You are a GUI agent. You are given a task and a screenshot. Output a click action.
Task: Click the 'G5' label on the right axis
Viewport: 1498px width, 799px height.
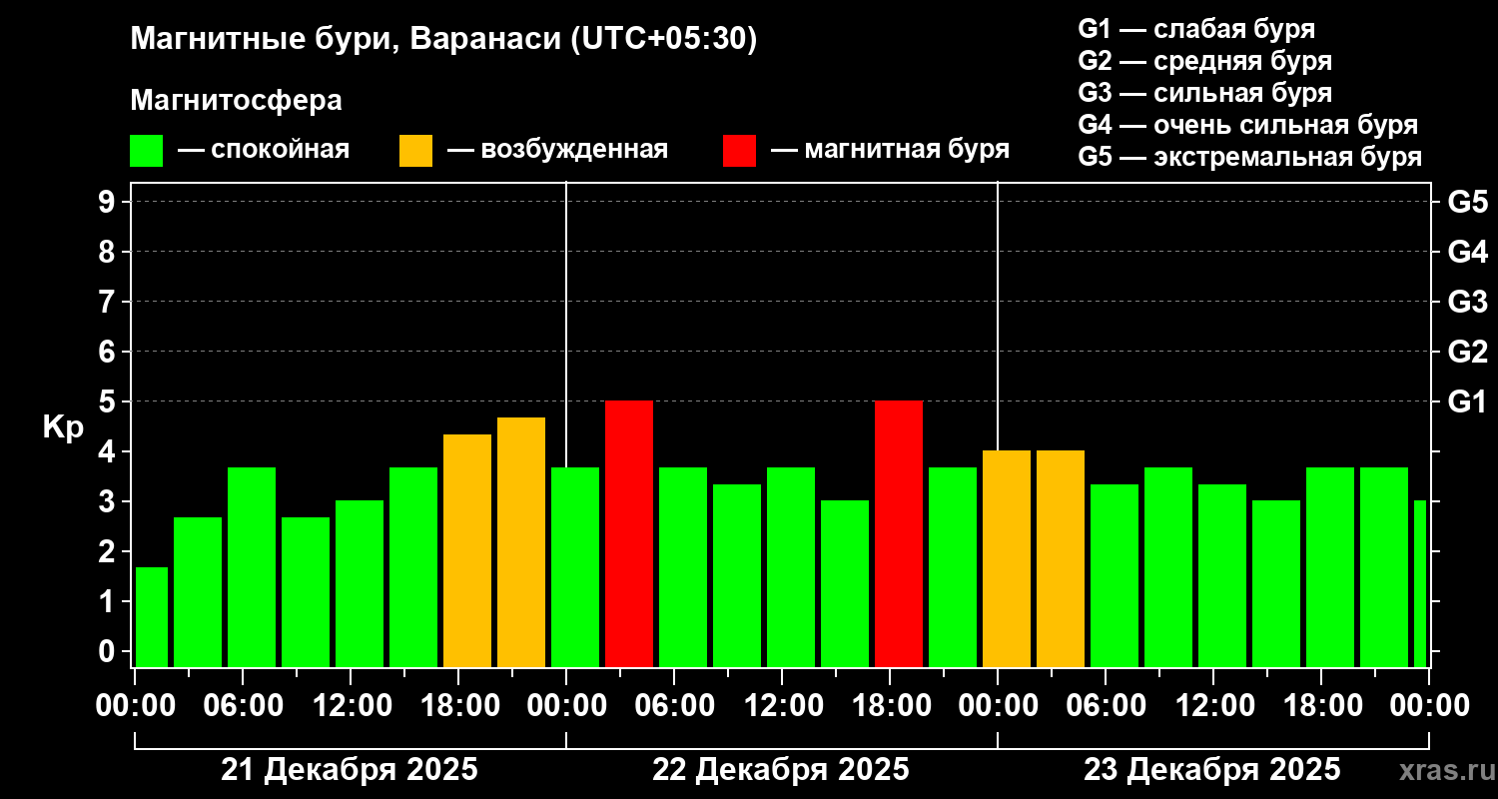pyautogui.click(x=1467, y=202)
